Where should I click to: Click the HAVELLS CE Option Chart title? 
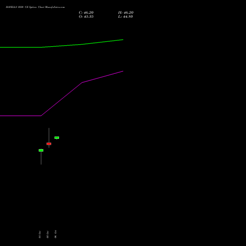(35, 7)
